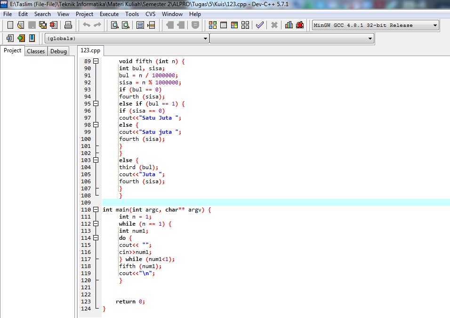The height and width of the screenshot is (318, 450).
Task: Click the Rebuild All grey squares icon
Action: (x=245, y=25)
